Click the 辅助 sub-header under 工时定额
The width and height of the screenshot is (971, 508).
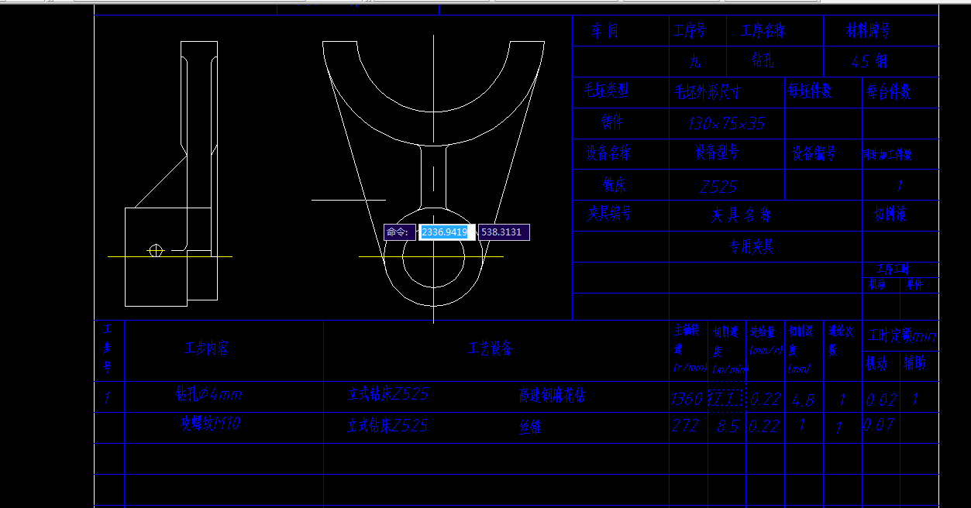click(x=914, y=363)
